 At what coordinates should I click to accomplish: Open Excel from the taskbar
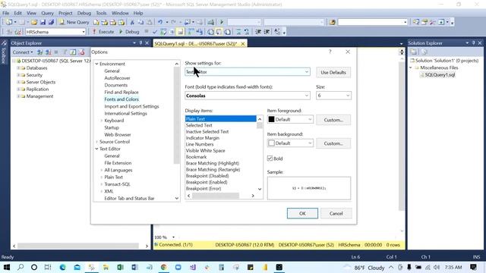pyautogui.click(x=120, y=268)
